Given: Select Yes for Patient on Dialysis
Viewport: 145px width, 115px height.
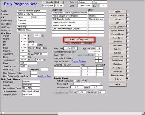Looking at the screenshot, I should coord(75,81).
